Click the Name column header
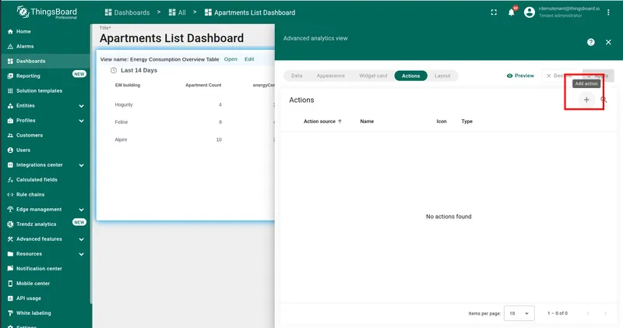The height and width of the screenshot is (328, 623). pyautogui.click(x=367, y=122)
